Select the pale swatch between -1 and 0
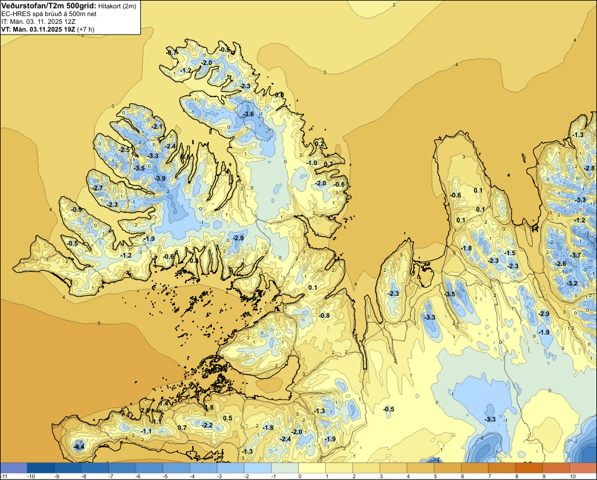 pos(285,467)
